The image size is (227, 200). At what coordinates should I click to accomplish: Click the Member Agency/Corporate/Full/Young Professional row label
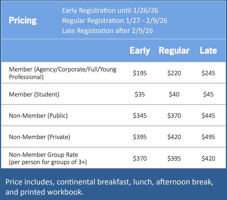[62, 73]
